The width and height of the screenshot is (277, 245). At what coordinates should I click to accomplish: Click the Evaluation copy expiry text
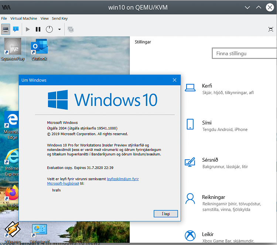pyautogui.click(x=80, y=168)
